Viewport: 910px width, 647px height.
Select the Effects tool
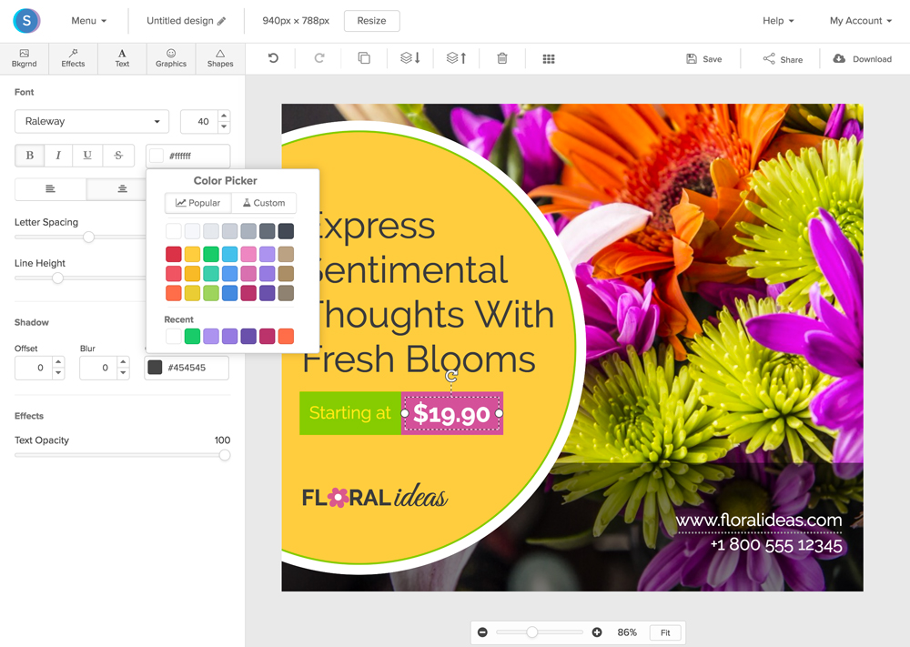72,58
